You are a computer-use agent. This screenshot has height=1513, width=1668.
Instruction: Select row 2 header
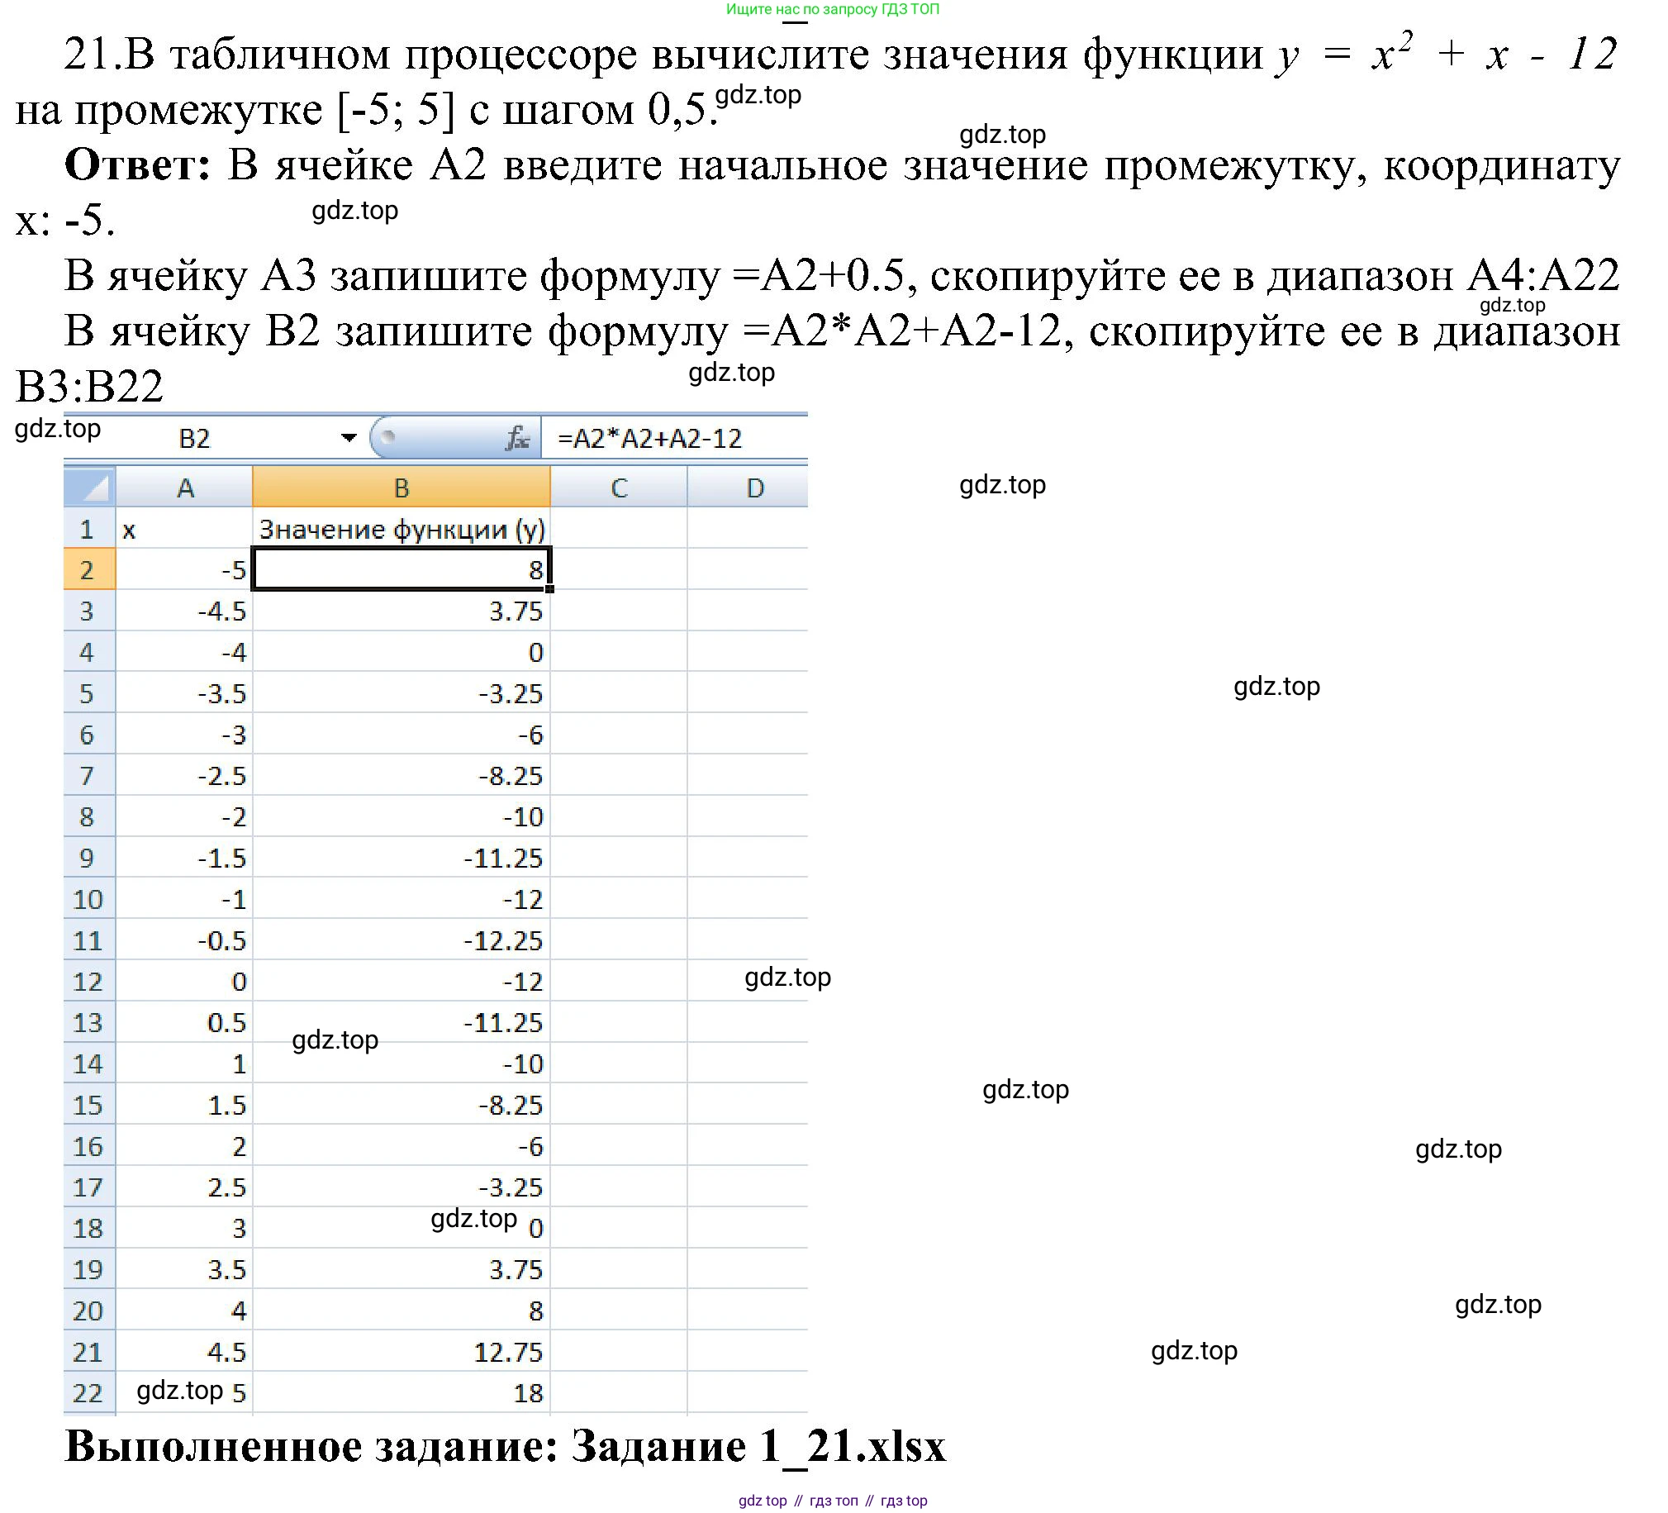(90, 569)
